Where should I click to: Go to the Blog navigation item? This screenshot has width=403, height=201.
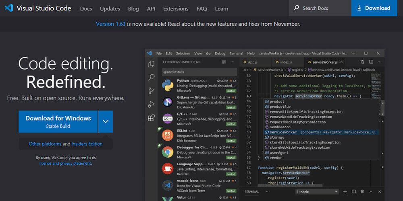click(x=133, y=8)
